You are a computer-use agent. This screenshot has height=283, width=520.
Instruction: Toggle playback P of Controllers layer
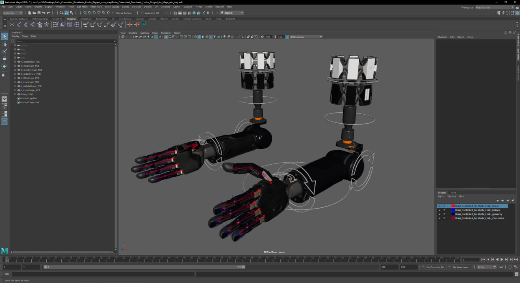coord(444,218)
